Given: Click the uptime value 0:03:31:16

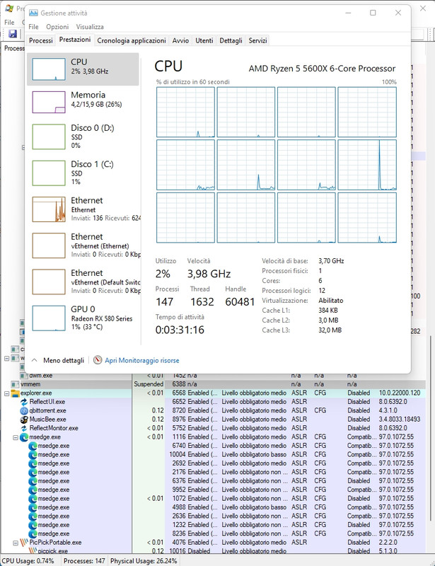Looking at the screenshot, I should pyautogui.click(x=180, y=330).
